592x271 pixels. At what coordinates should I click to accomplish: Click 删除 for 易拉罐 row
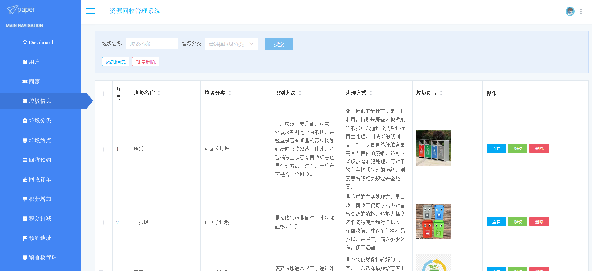[x=539, y=222]
